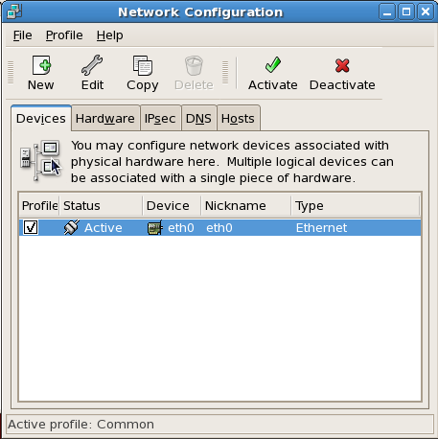
Task: Click the Ethernet type cell
Action: 321,228
